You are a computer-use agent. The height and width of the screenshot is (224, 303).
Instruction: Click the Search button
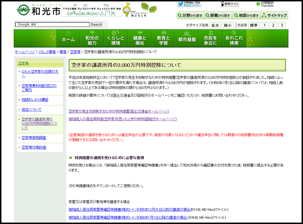point(96,25)
